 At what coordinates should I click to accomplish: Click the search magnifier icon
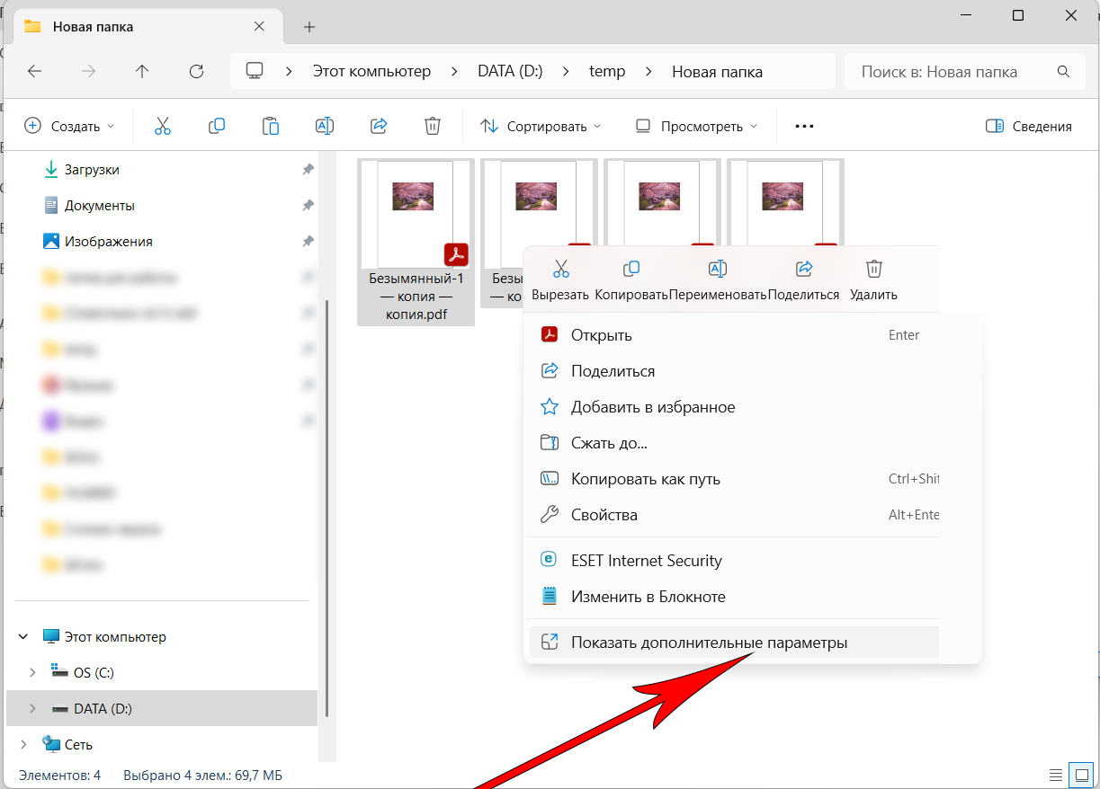(1063, 72)
